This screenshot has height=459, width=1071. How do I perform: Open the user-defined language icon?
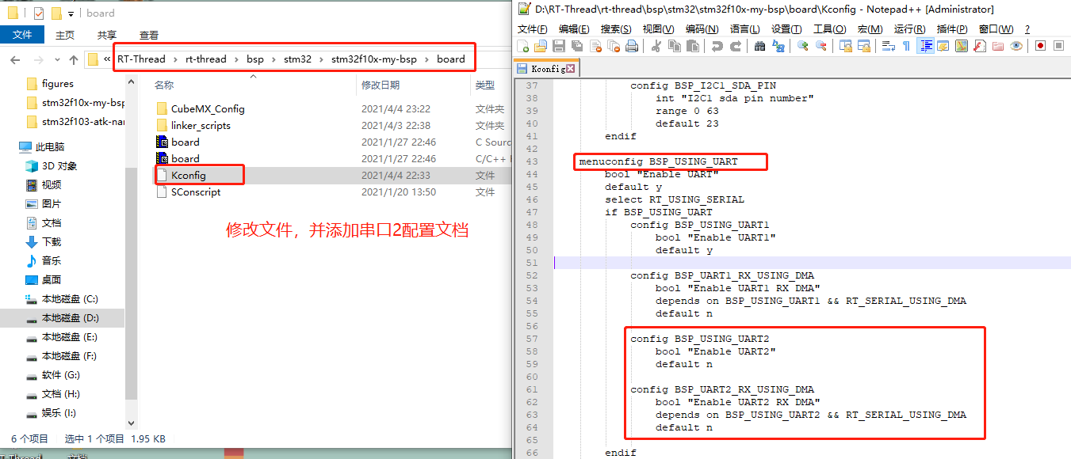click(x=943, y=47)
